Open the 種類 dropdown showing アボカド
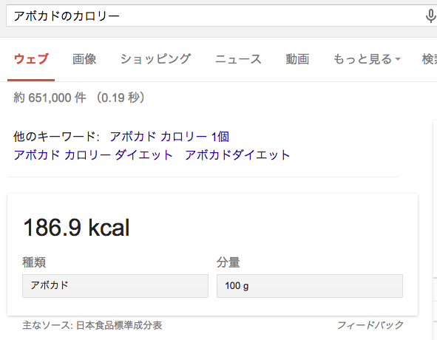This screenshot has width=437, height=340. click(115, 286)
